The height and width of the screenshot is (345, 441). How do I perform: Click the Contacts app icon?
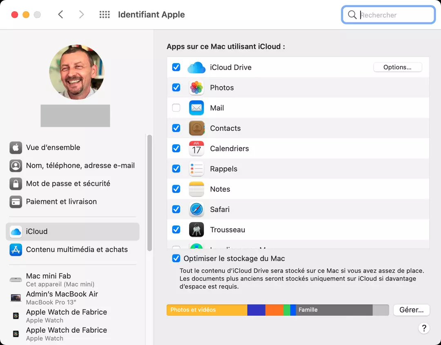pyautogui.click(x=196, y=128)
